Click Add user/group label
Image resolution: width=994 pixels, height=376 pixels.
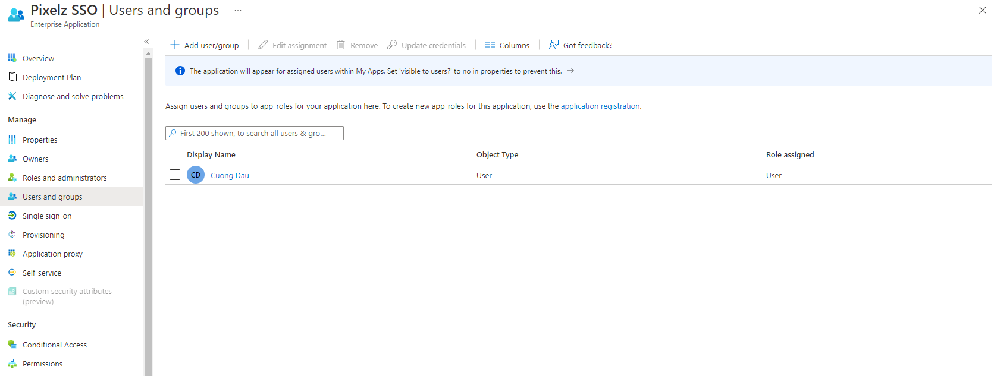(x=211, y=45)
